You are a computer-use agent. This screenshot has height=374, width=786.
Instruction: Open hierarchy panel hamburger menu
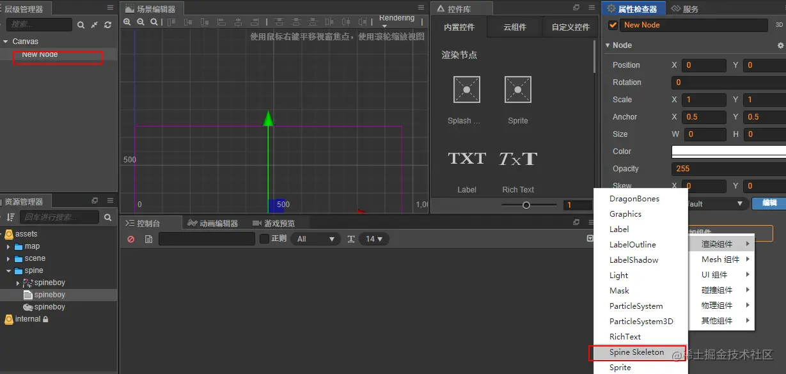[111, 8]
